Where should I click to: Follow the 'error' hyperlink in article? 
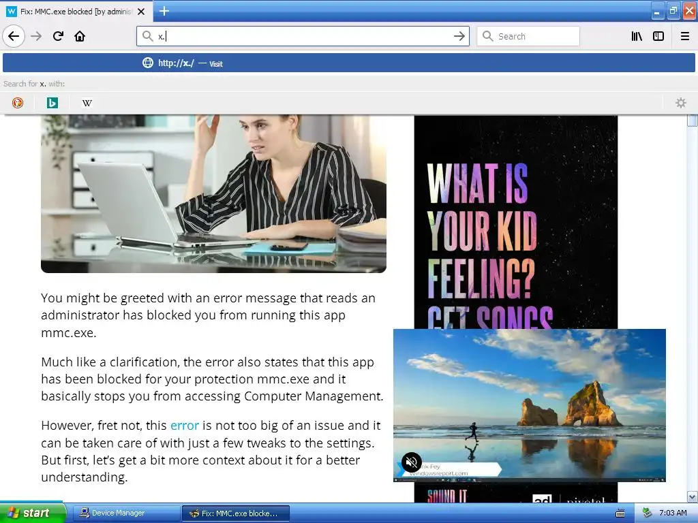click(x=184, y=426)
